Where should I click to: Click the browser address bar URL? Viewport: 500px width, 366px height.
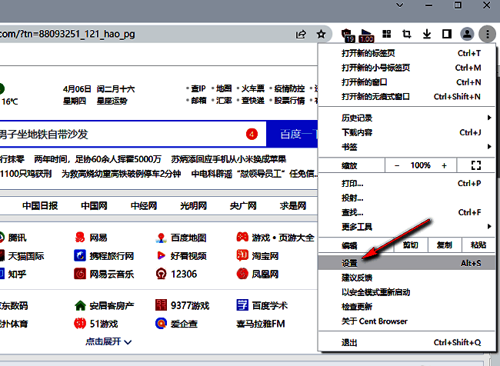pyautogui.click(x=67, y=34)
